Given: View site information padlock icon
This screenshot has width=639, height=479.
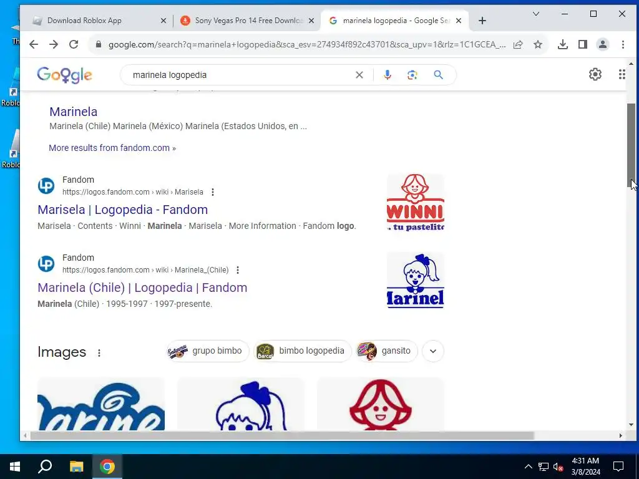Looking at the screenshot, I should [98, 44].
